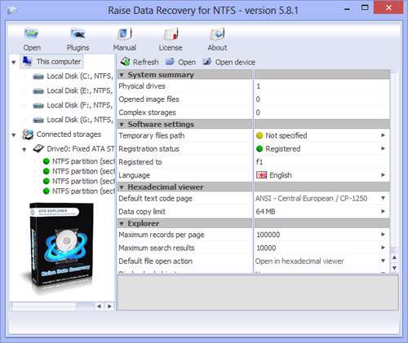
Task: Click the Open device icon
Action: (207, 62)
